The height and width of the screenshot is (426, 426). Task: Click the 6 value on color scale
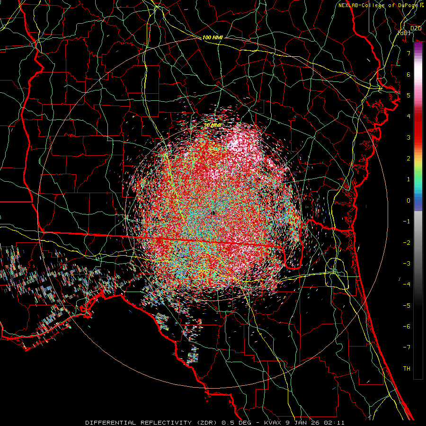click(408, 74)
